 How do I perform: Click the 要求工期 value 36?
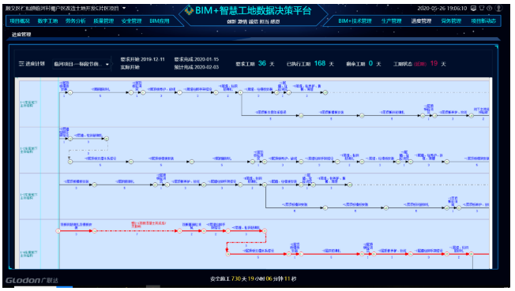pos(261,63)
